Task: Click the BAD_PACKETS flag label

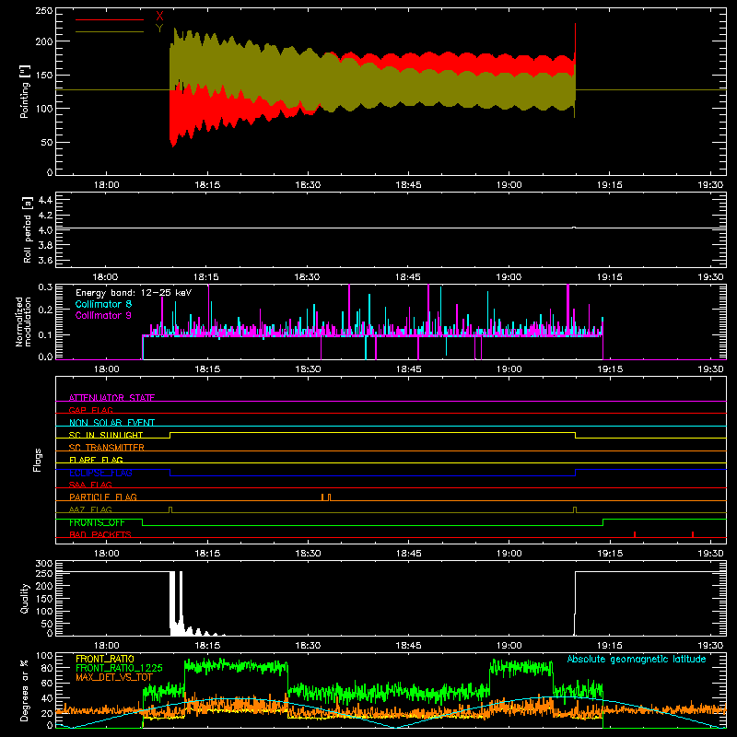Action: tap(100, 534)
